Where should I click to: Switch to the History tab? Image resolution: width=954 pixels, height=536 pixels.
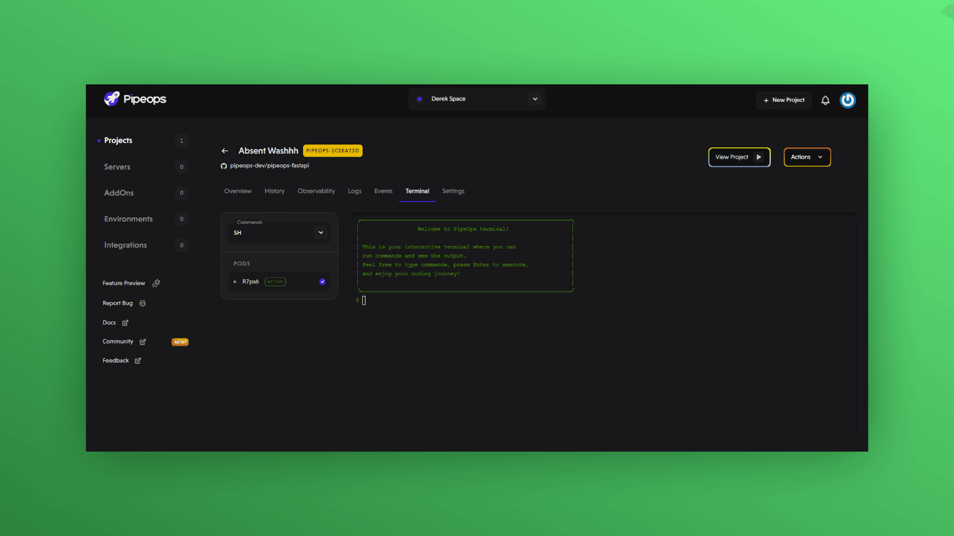tap(274, 191)
